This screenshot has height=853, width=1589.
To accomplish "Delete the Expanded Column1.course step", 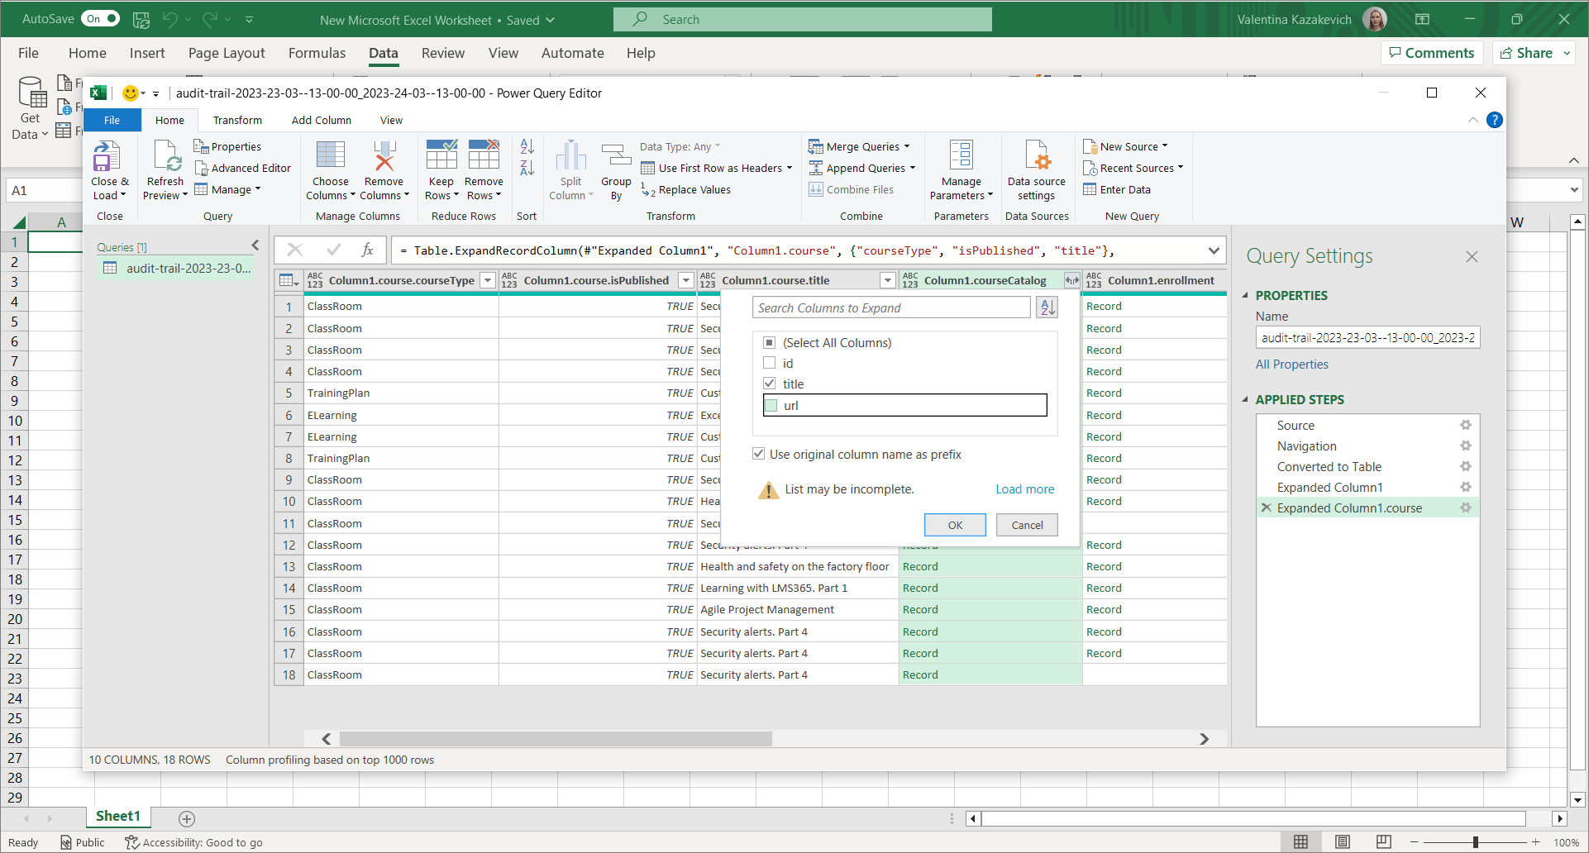I will click(x=1266, y=508).
